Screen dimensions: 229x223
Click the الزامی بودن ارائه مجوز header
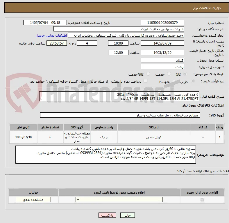(x=202, y=192)
